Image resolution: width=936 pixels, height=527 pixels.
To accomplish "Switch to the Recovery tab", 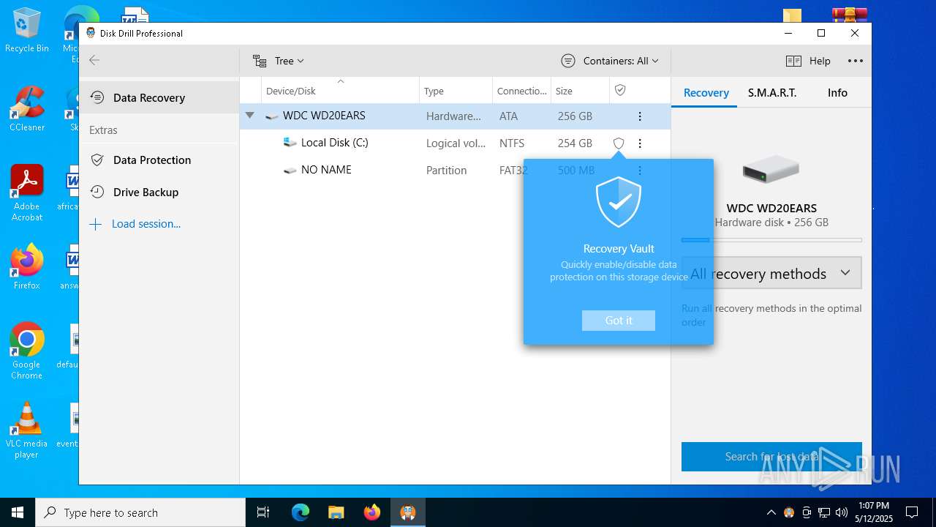I will point(706,93).
